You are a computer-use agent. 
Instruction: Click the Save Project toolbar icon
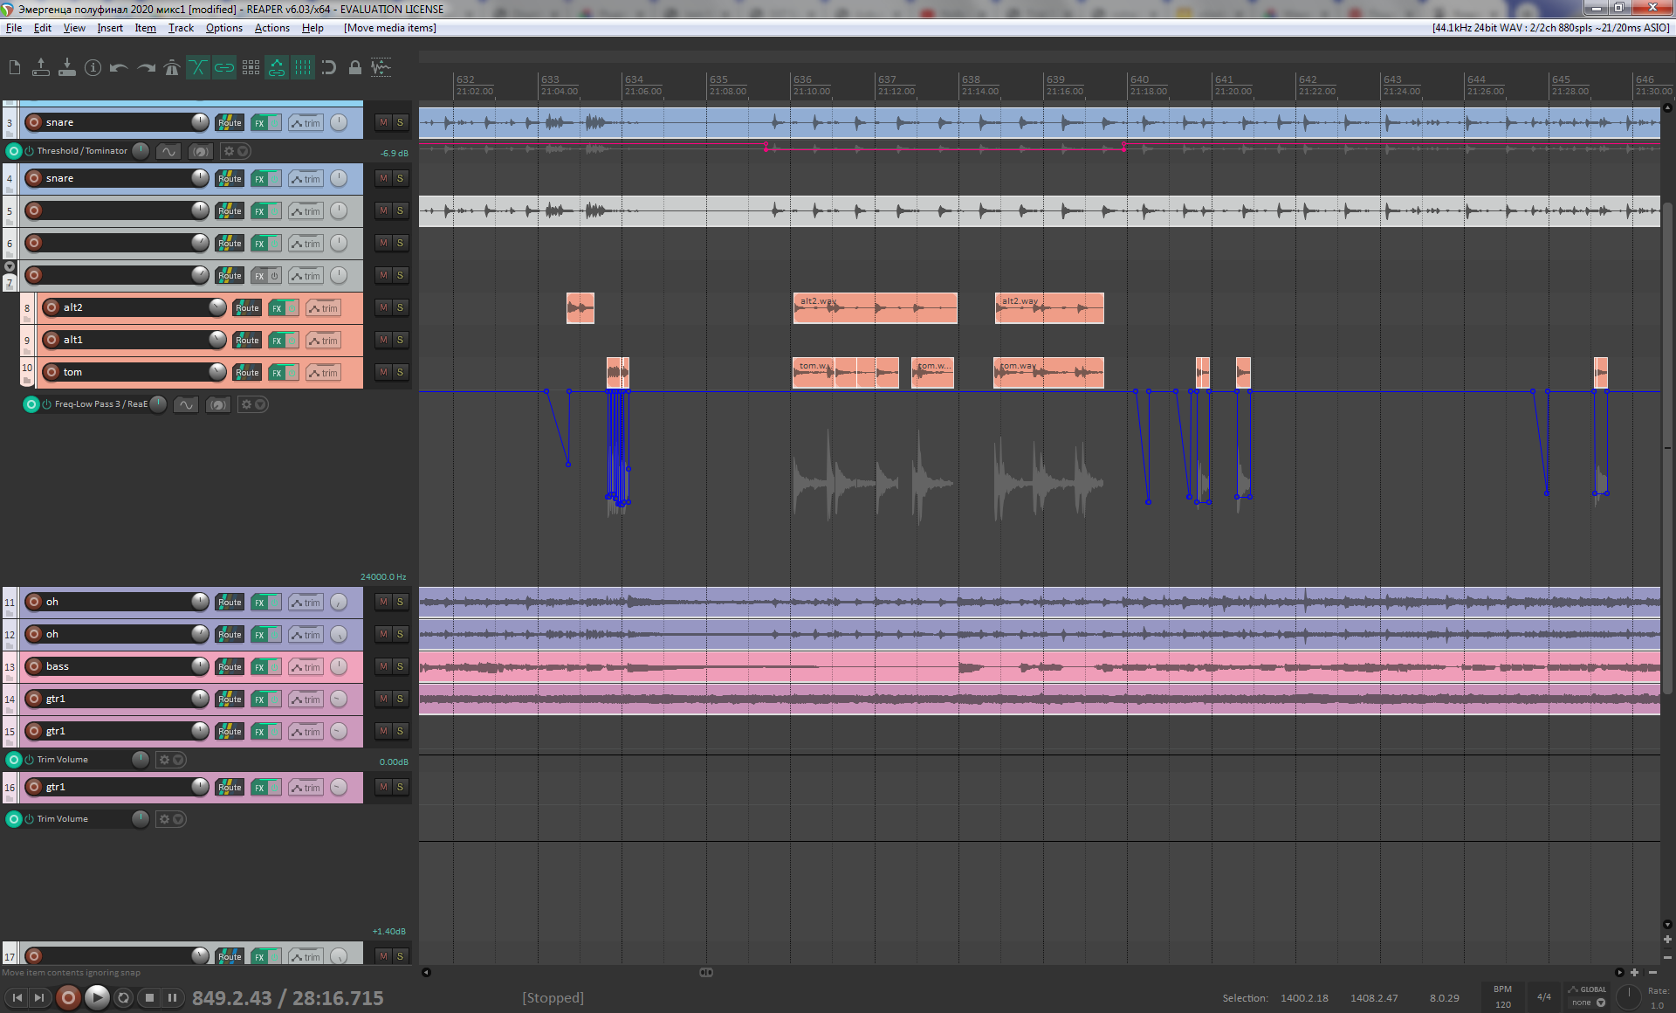pyautogui.click(x=67, y=67)
